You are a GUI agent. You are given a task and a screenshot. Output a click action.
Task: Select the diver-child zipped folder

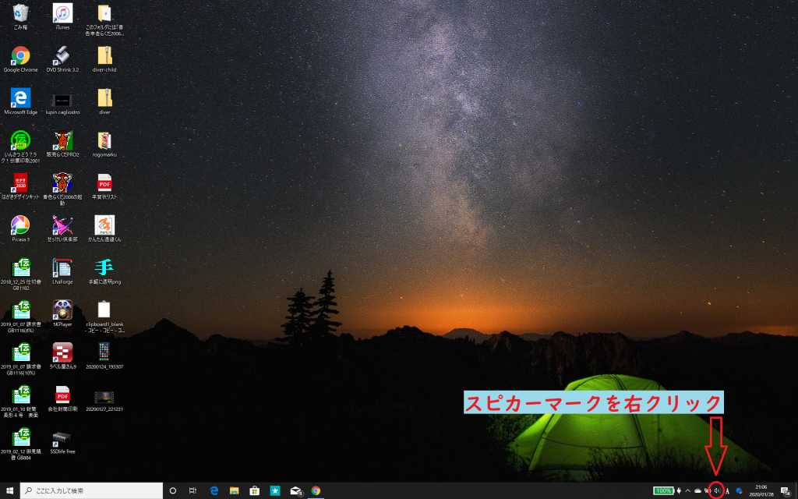coord(104,55)
